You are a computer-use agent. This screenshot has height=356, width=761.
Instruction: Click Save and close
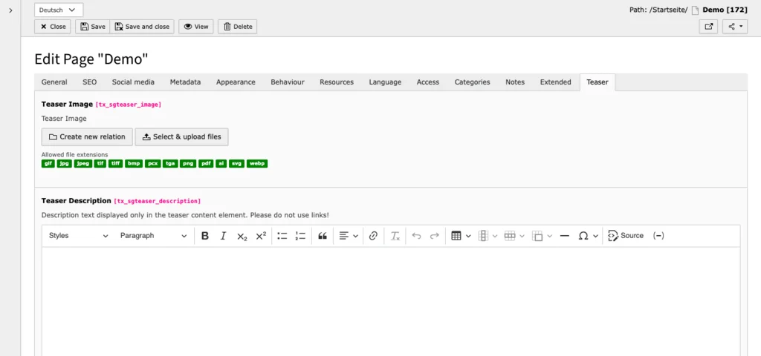[142, 27]
